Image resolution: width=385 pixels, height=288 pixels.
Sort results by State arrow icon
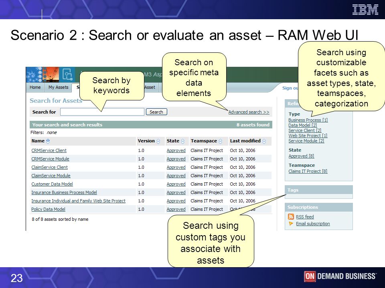pyautogui.click(x=182, y=141)
